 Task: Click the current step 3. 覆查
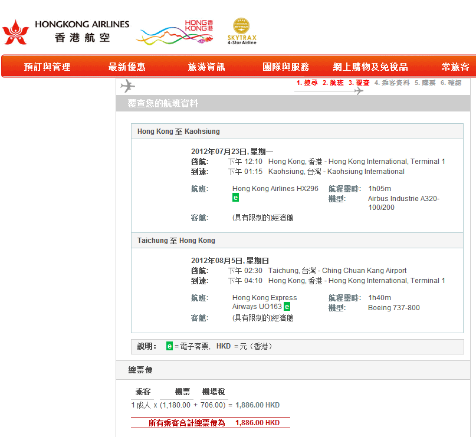(359, 83)
